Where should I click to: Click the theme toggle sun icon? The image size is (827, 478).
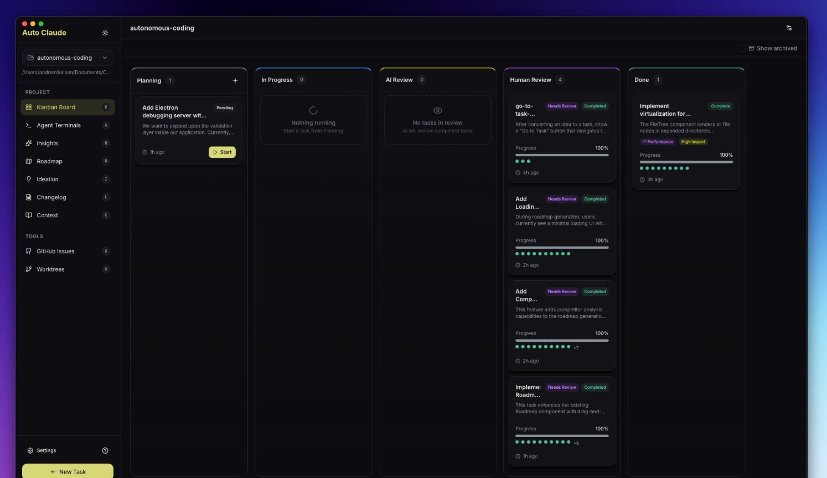click(105, 33)
